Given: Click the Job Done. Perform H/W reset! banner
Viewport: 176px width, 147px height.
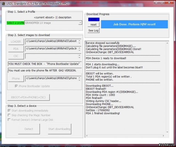Looking at the screenshot, I should point(134,24).
